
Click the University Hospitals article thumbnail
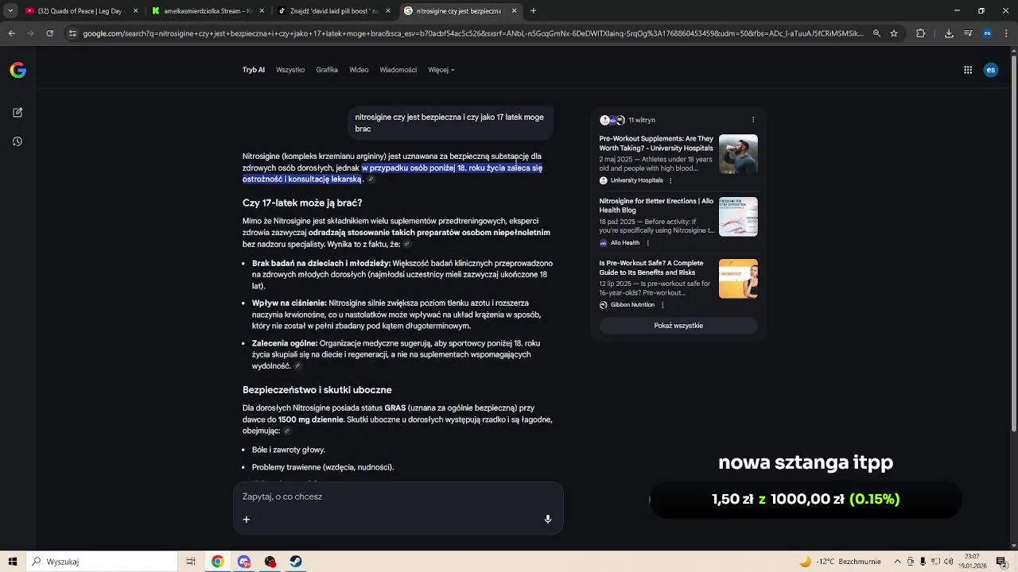click(738, 154)
